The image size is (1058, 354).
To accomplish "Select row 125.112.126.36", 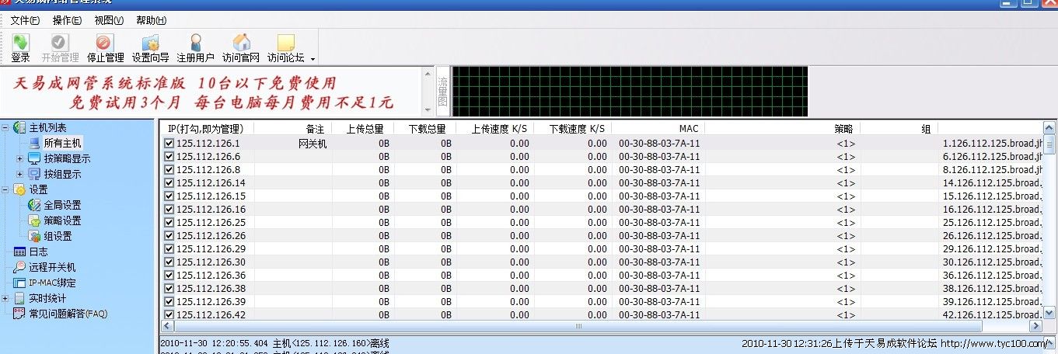I will tap(601, 275).
